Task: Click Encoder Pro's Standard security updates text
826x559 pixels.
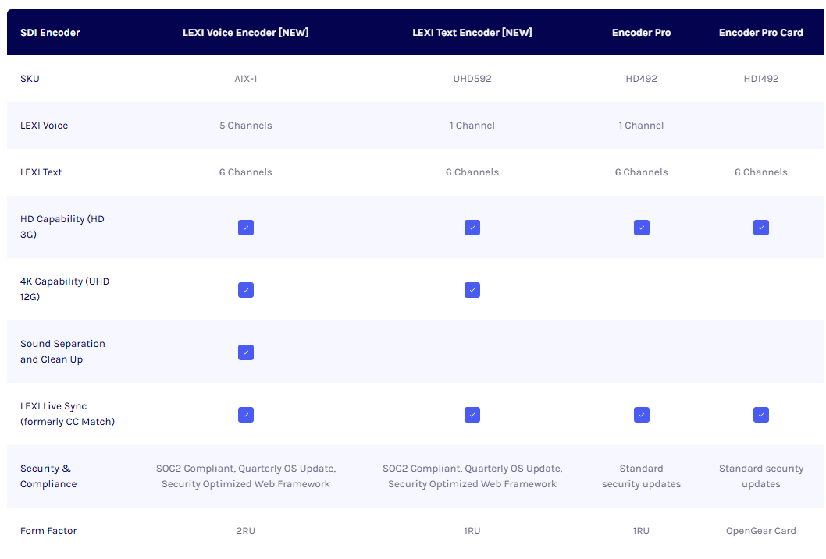Action: coord(641,476)
